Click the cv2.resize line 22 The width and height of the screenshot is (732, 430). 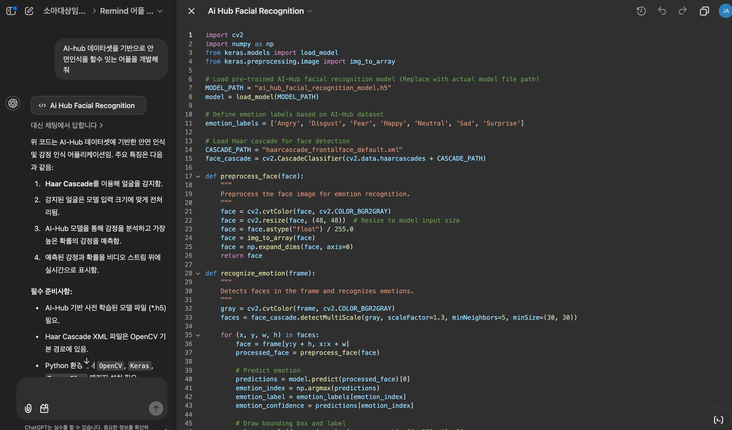click(340, 220)
